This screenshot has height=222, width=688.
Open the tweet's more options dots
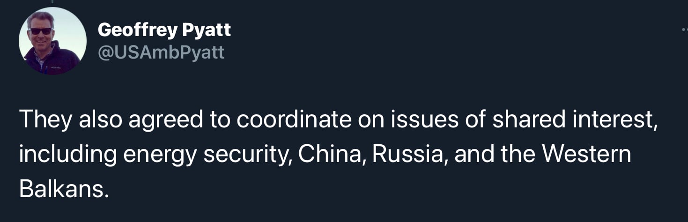[685, 30]
